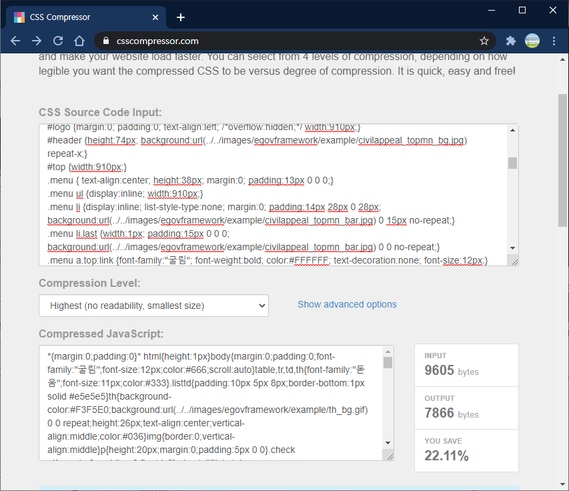Image resolution: width=569 pixels, height=491 pixels.
Task: Click the 'CSS Source Code Input:' heading
Action: point(100,112)
